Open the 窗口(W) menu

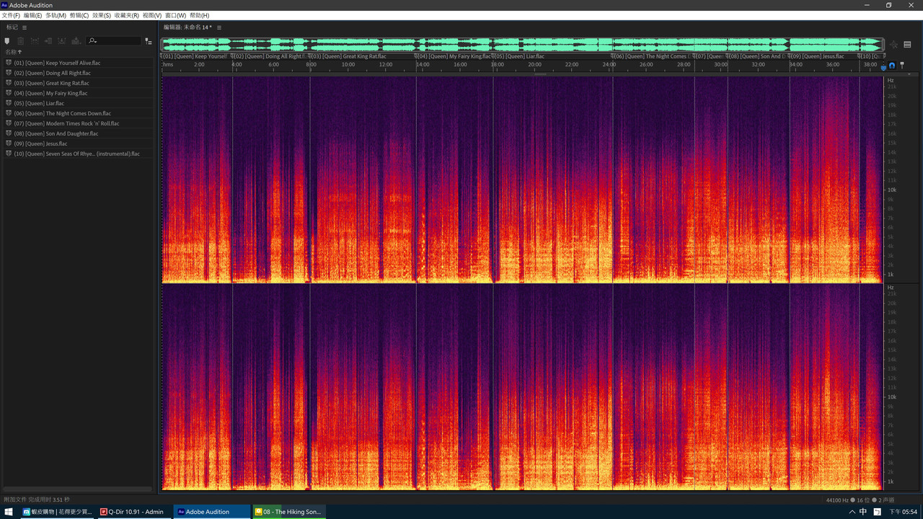click(x=175, y=15)
